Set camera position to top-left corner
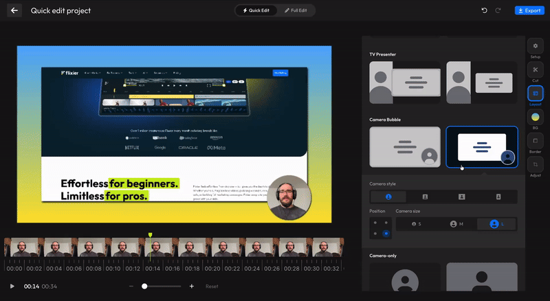This screenshot has width=550, height=301. tap(375, 223)
